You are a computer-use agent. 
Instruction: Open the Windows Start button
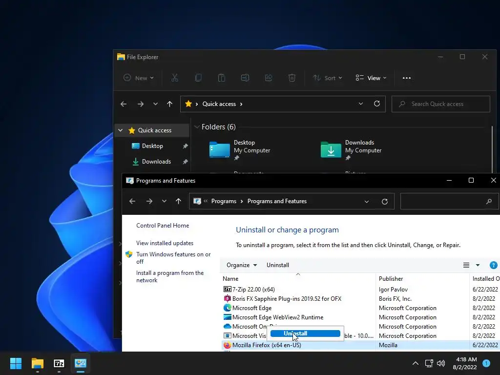pyautogui.click(x=16, y=363)
